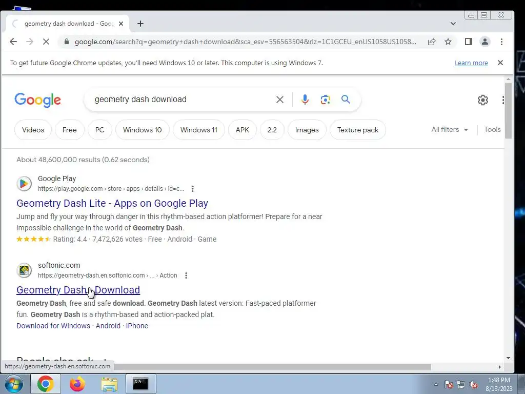This screenshot has height=394, width=525.
Task: Open the clock showing 1:48 PM
Action: 499,384
